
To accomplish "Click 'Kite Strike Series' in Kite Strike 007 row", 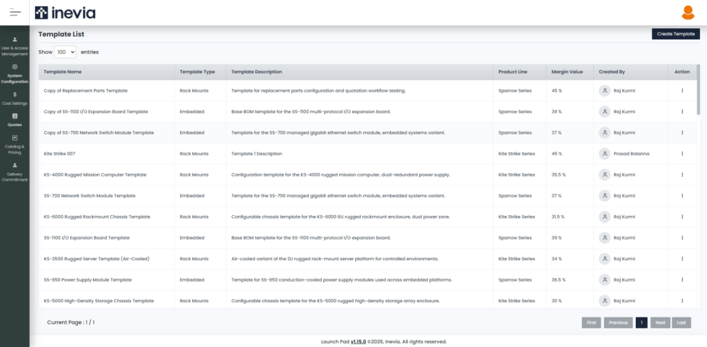I will click(516, 154).
